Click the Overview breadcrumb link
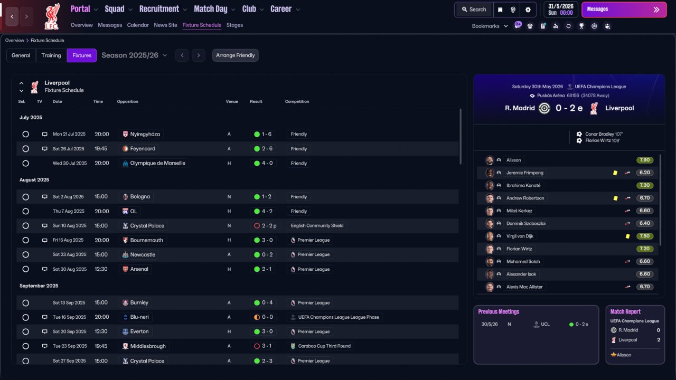 tap(14, 41)
